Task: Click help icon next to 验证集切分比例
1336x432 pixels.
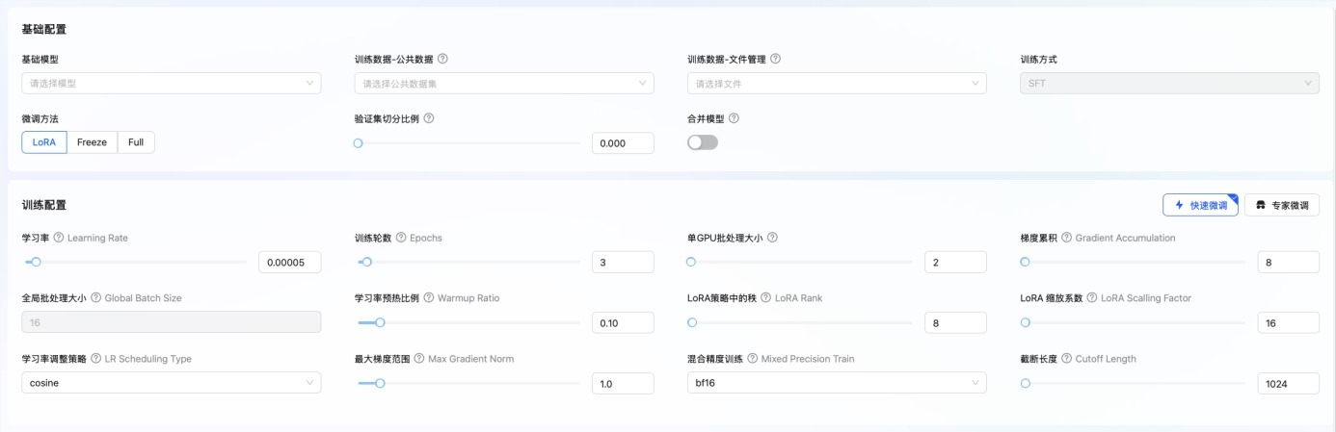Action: [429, 118]
